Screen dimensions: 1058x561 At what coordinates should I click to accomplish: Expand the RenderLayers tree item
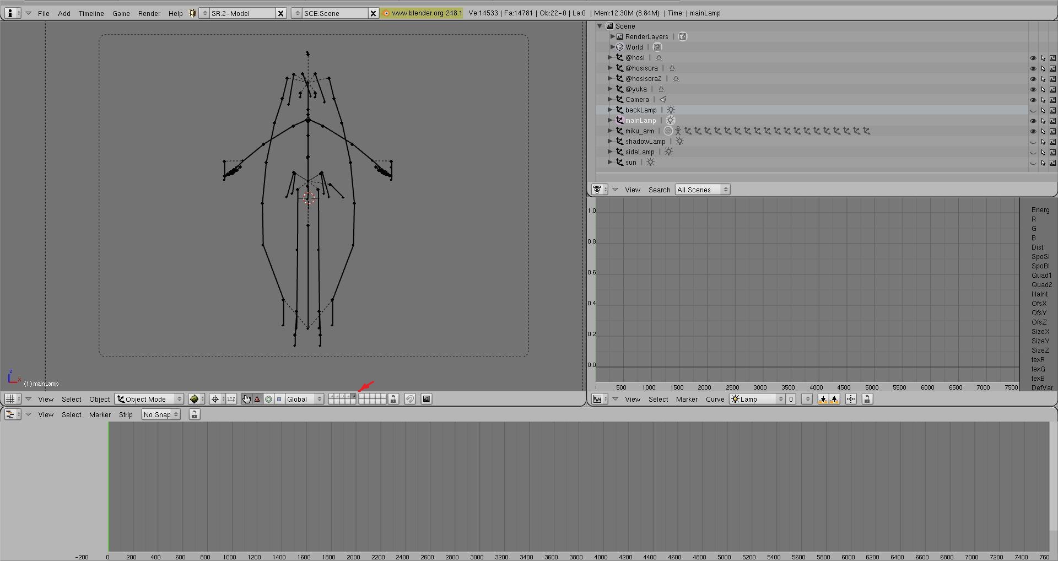tap(612, 36)
